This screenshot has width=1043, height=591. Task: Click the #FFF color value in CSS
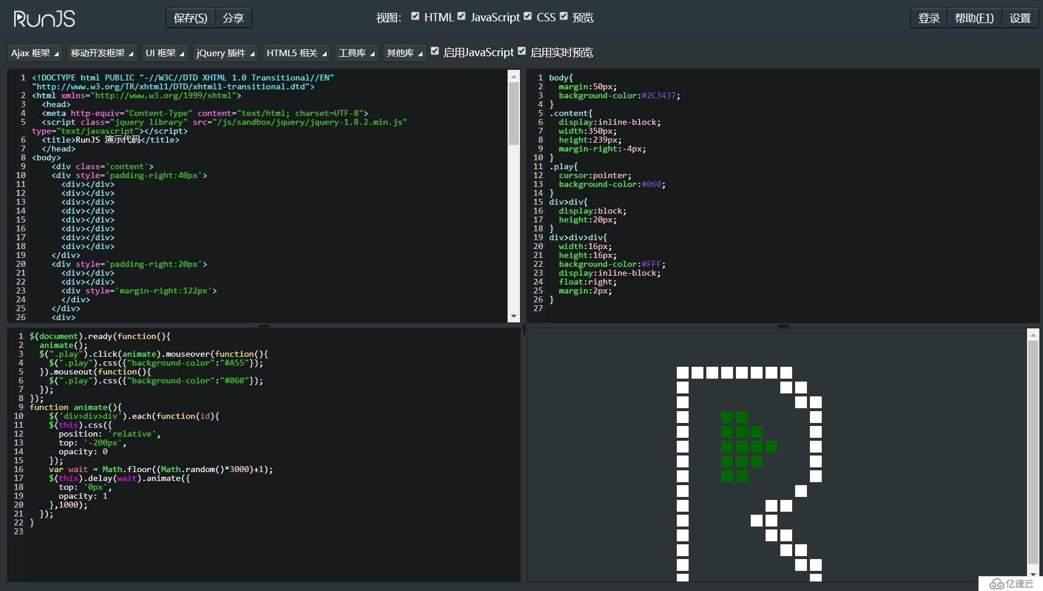click(x=651, y=264)
